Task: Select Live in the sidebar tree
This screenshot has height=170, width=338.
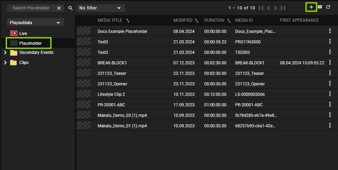Action: (23, 33)
